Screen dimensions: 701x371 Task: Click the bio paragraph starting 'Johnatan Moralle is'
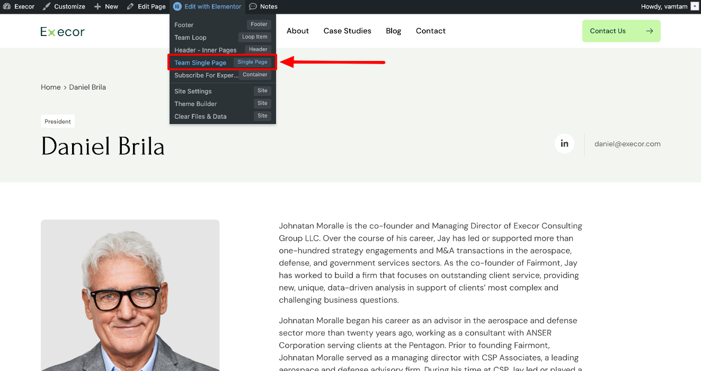click(431, 263)
